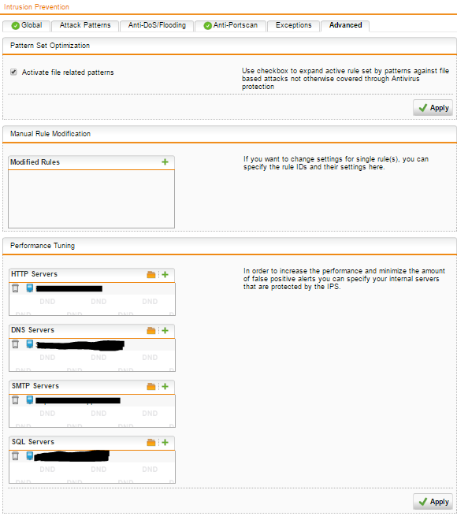Open folder browser for SQL Servers
The height and width of the screenshot is (516, 457).
(x=151, y=442)
